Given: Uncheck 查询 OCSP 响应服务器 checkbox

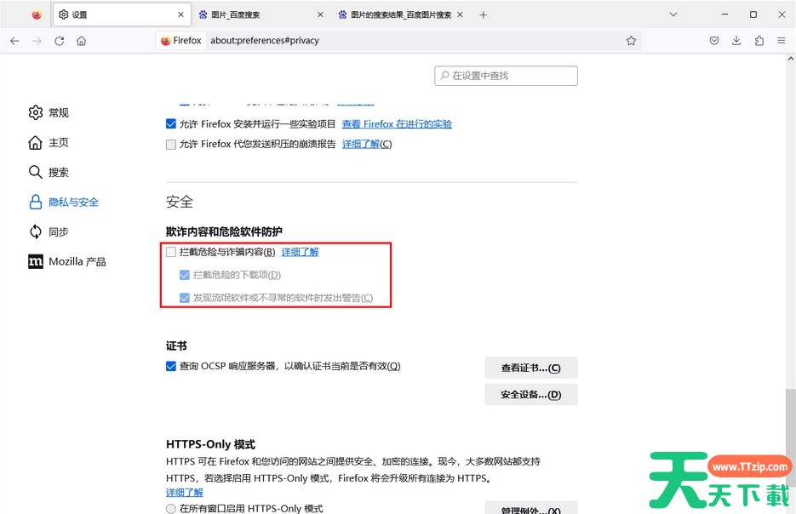Looking at the screenshot, I should (x=171, y=367).
